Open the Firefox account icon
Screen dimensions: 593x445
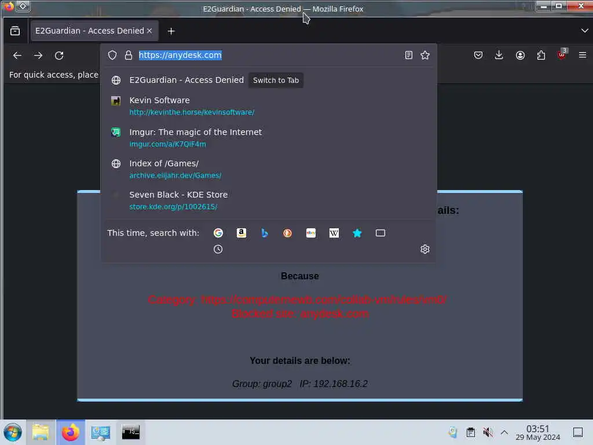tap(520, 55)
